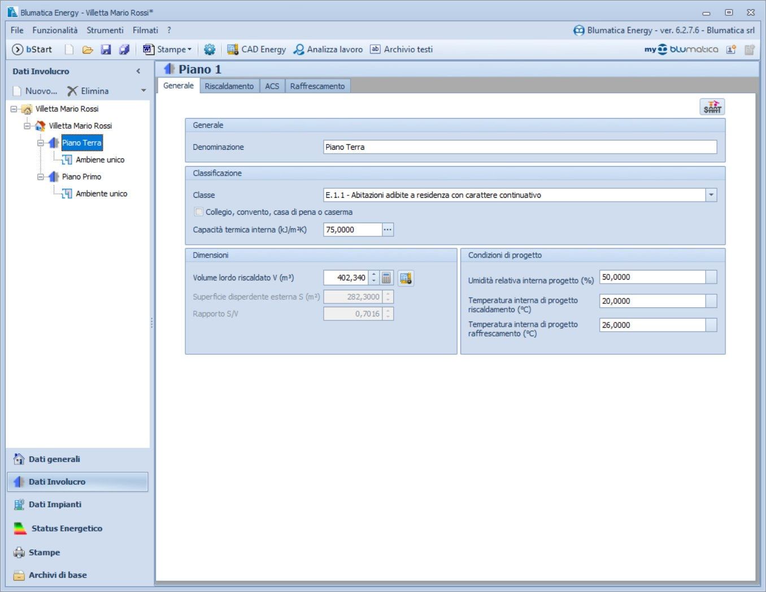Viewport: 766px width, 592px height.
Task: Click the save floppy disk icon
Action: 106,50
